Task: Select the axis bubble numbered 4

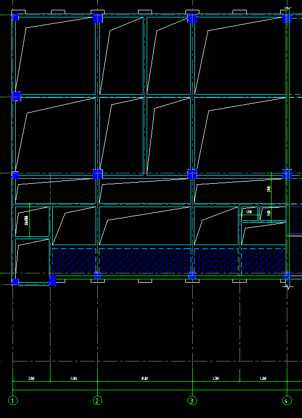Action: (287, 400)
